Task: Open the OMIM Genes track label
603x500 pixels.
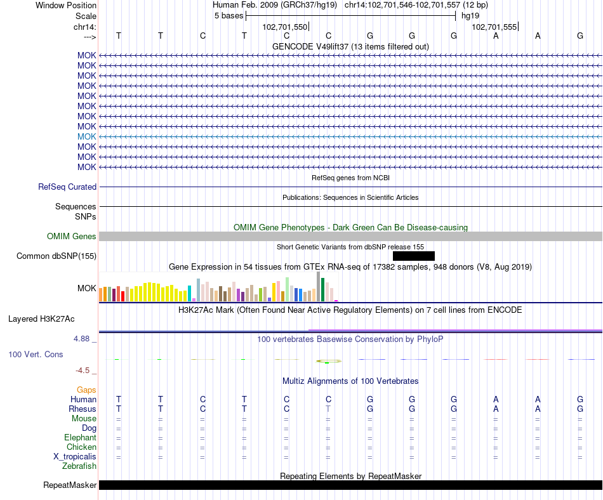Action: [x=71, y=236]
